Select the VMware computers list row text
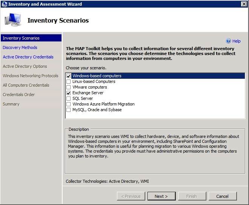This screenshot has width=249, height=205. (x=90, y=87)
